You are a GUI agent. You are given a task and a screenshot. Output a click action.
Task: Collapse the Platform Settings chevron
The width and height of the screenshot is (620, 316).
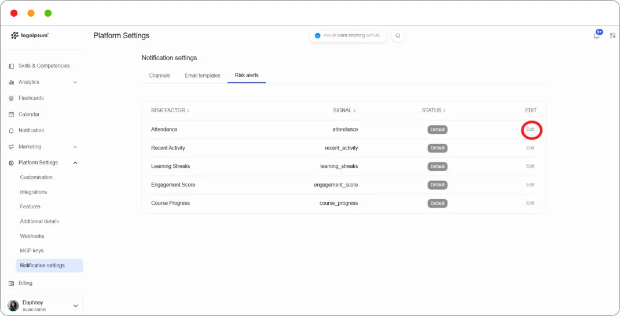[75, 163]
